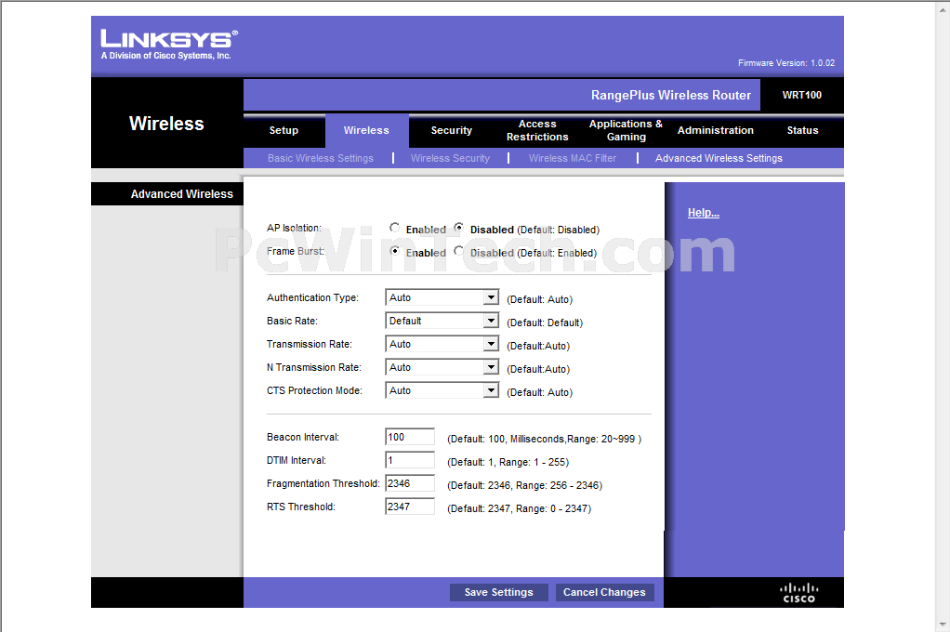Disable Frame Burst
The width and height of the screenshot is (950, 632).
(x=459, y=251)
